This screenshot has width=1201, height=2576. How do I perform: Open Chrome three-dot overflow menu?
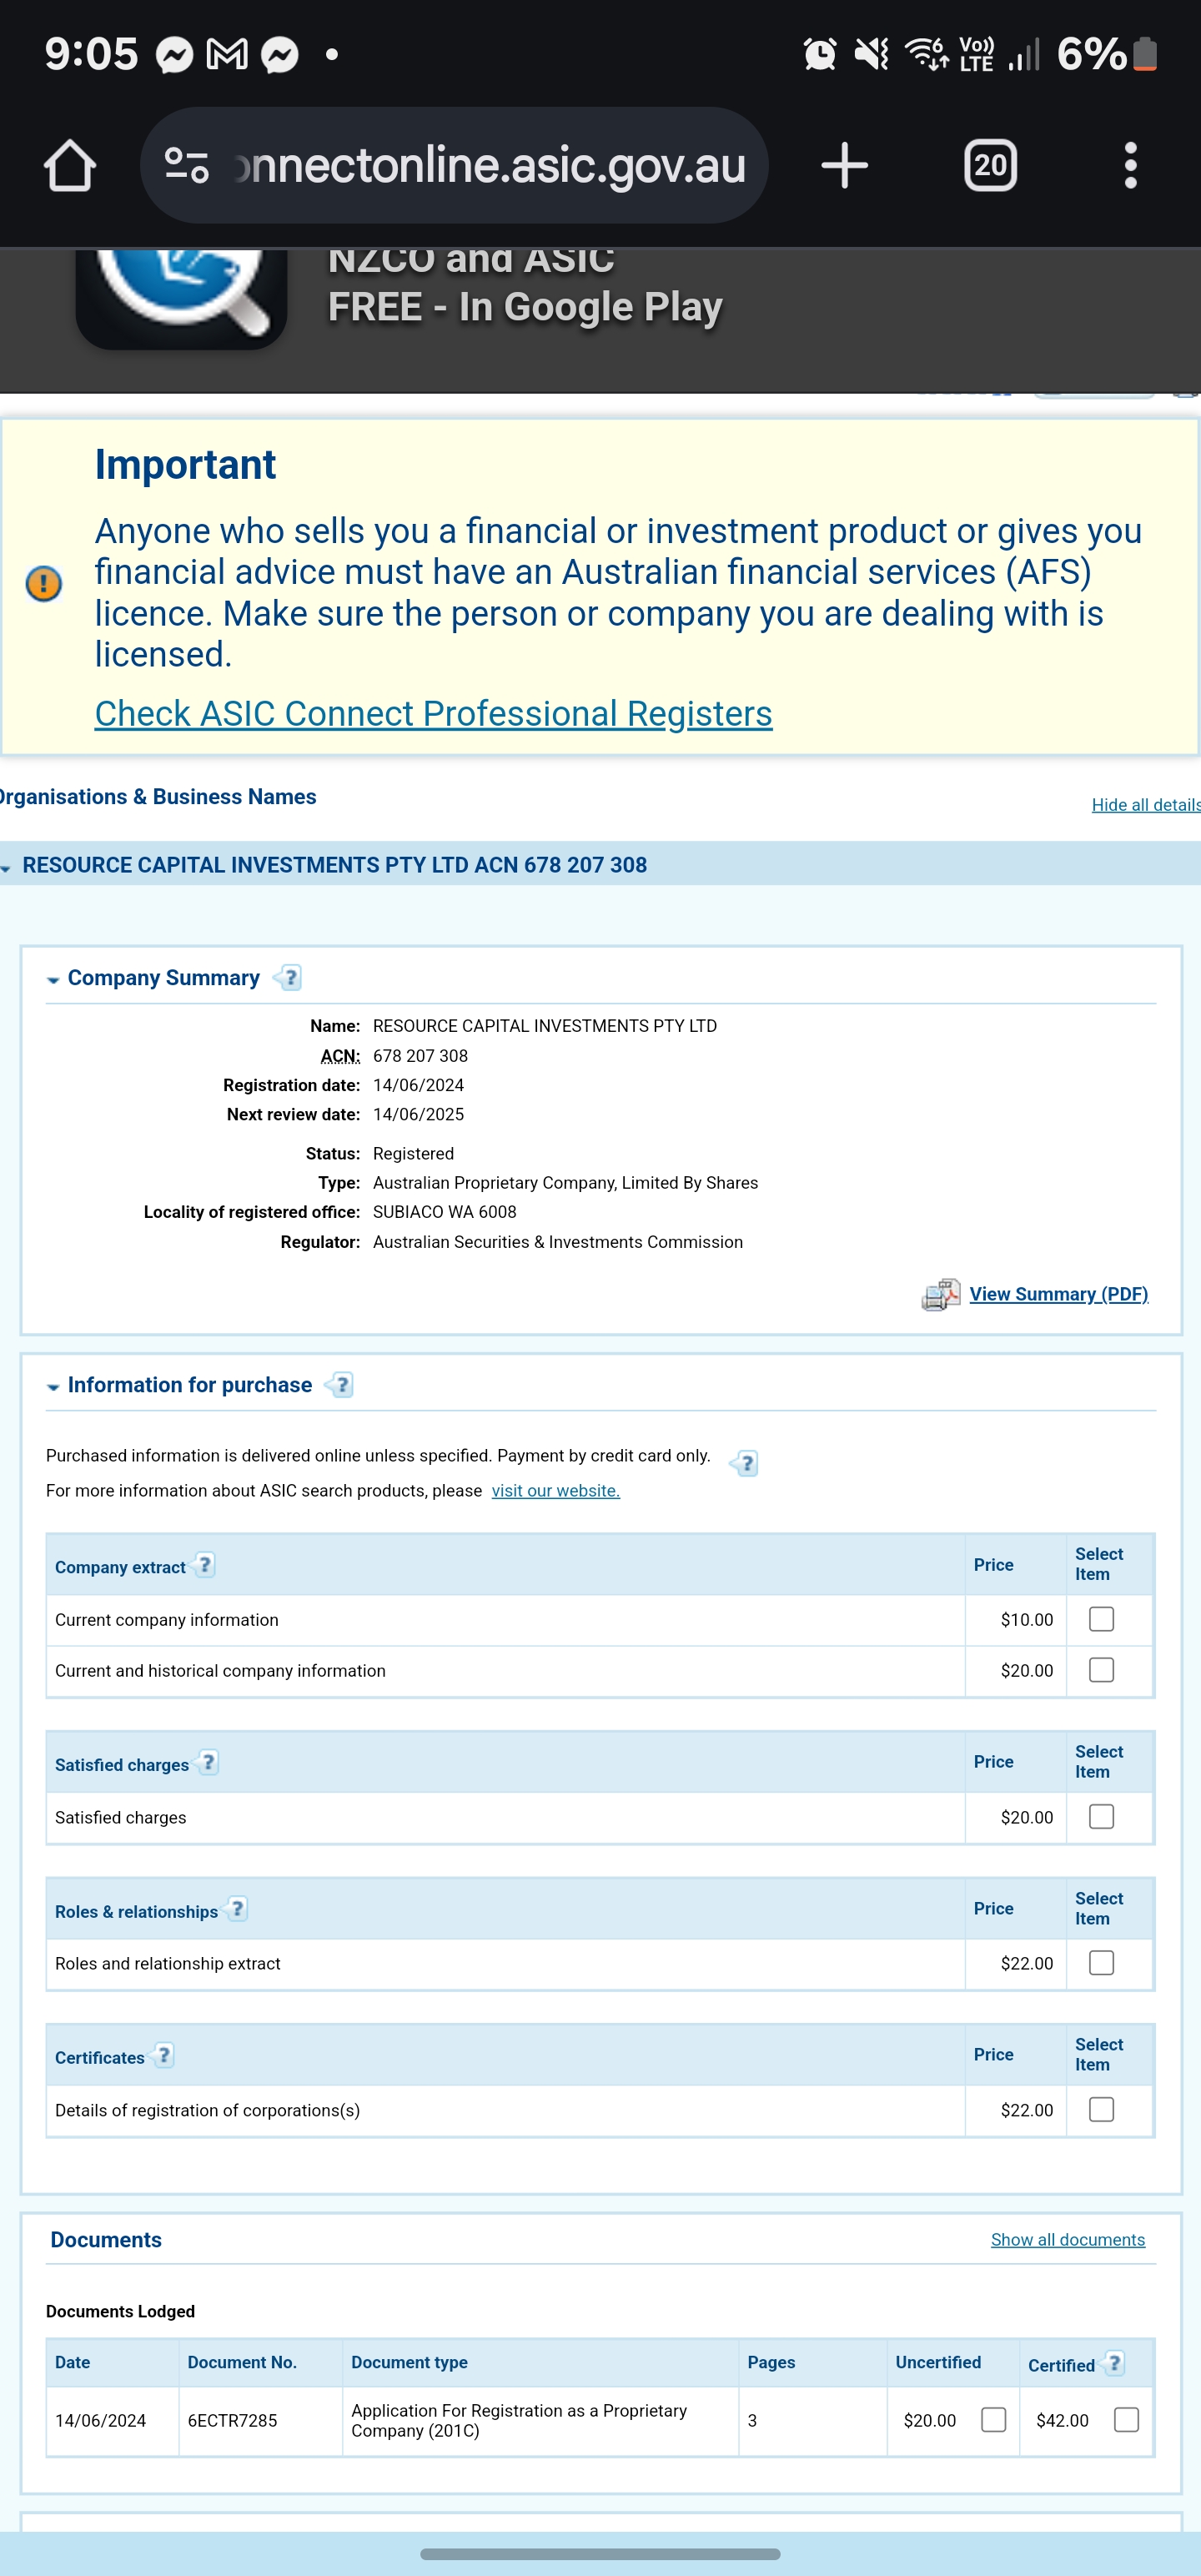point(1131,165)
